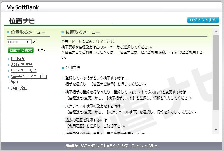Click the 位置ナビ page title

[x=22, y=21]
